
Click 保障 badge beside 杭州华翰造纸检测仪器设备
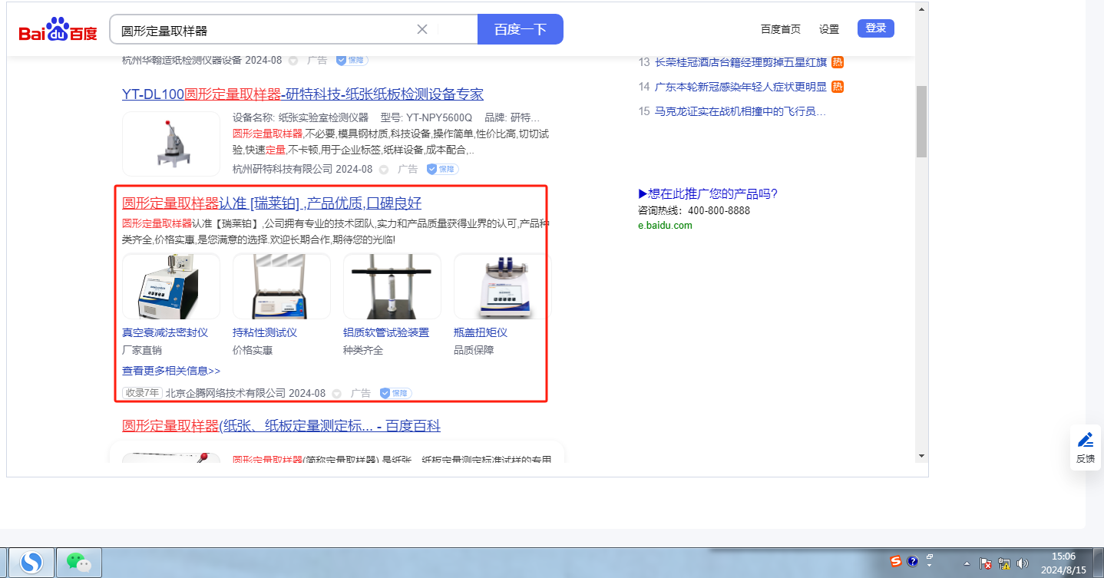click(x=352, y=60)
